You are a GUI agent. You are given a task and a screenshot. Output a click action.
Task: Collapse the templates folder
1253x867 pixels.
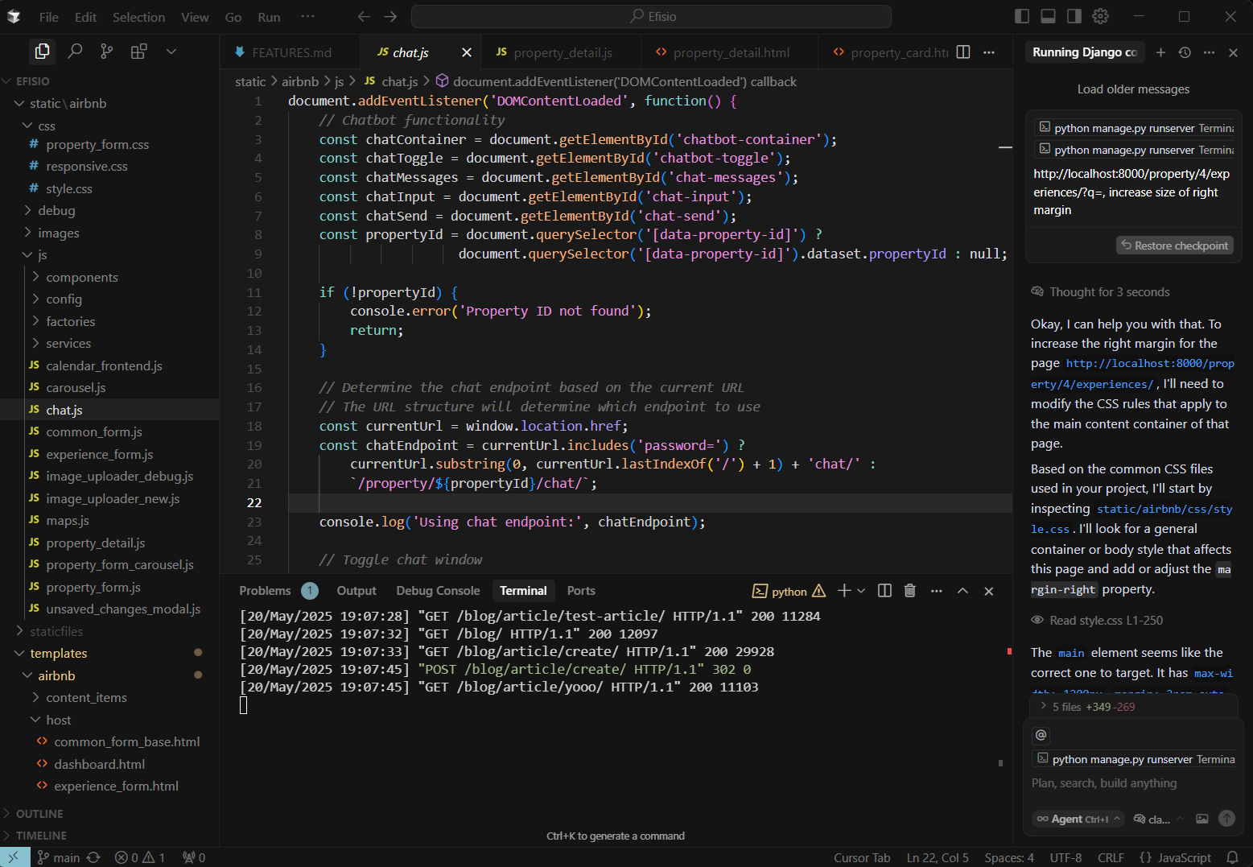pos(59,653)
